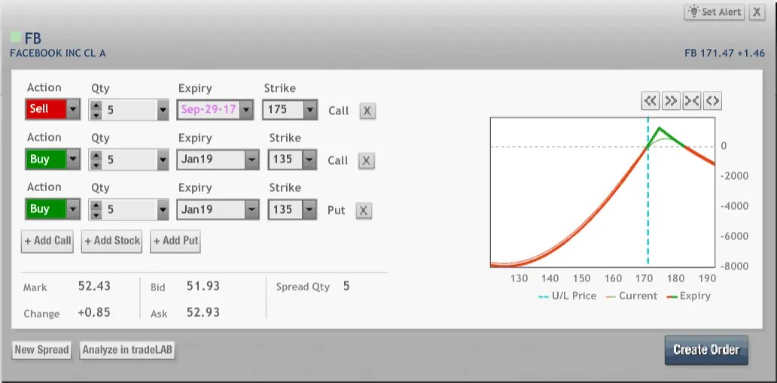Image resolution: width=777 pixels, height=383 pixels.
Task: Click the Current legend entry
Action: point(632,296)
